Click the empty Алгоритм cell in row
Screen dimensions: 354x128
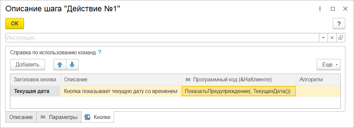318,91
